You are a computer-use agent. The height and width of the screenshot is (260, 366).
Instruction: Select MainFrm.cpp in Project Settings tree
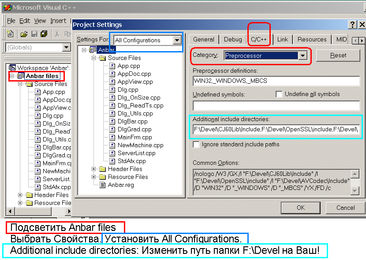[134, 137]
